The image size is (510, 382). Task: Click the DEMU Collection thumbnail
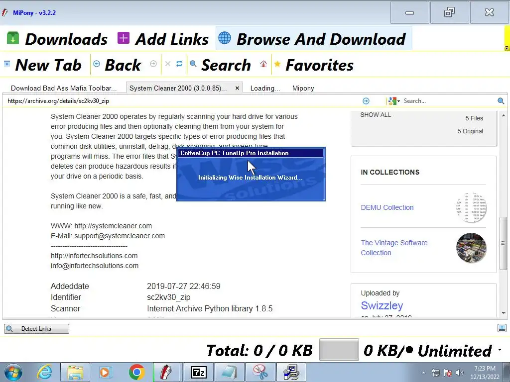click(x=471, y=207)
